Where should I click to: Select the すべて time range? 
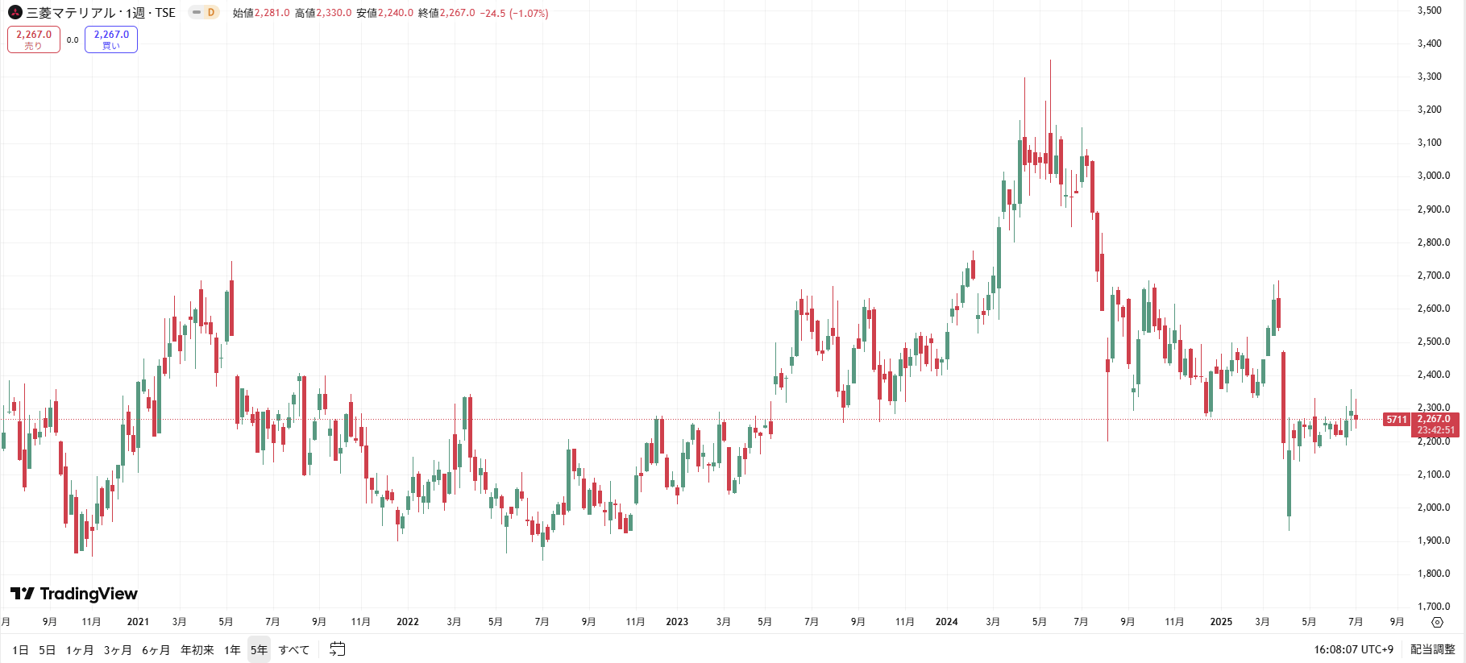[x=294, y=649]
